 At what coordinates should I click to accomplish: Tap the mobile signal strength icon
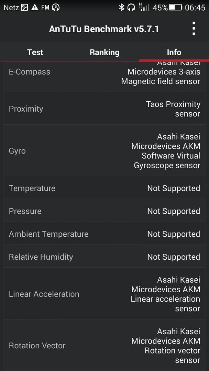point(144,7)
